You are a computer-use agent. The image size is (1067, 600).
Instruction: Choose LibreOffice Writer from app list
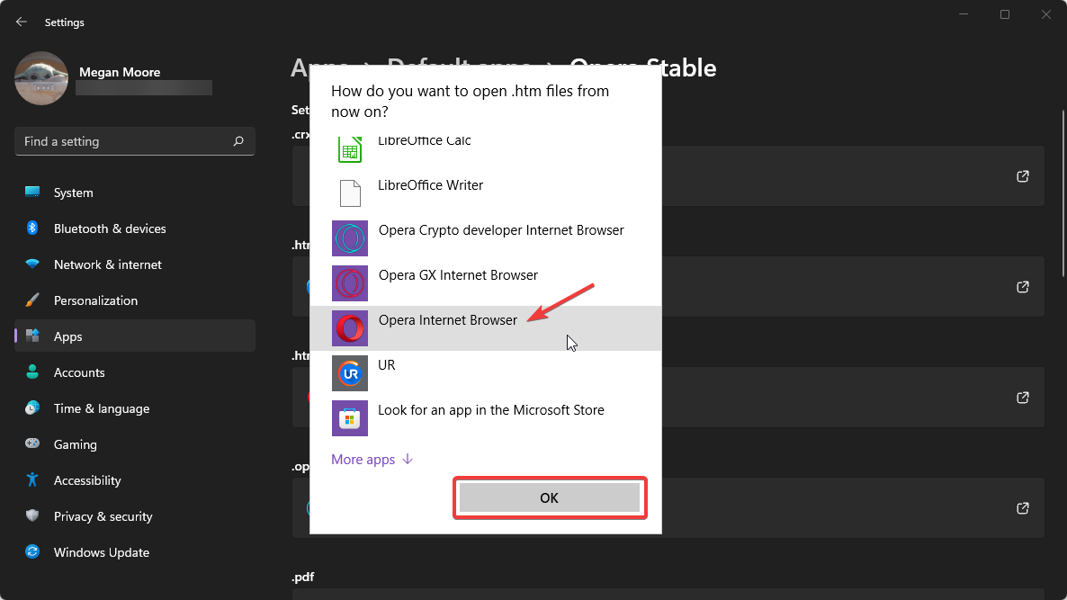pyautogui.click(x=486, y=193)
